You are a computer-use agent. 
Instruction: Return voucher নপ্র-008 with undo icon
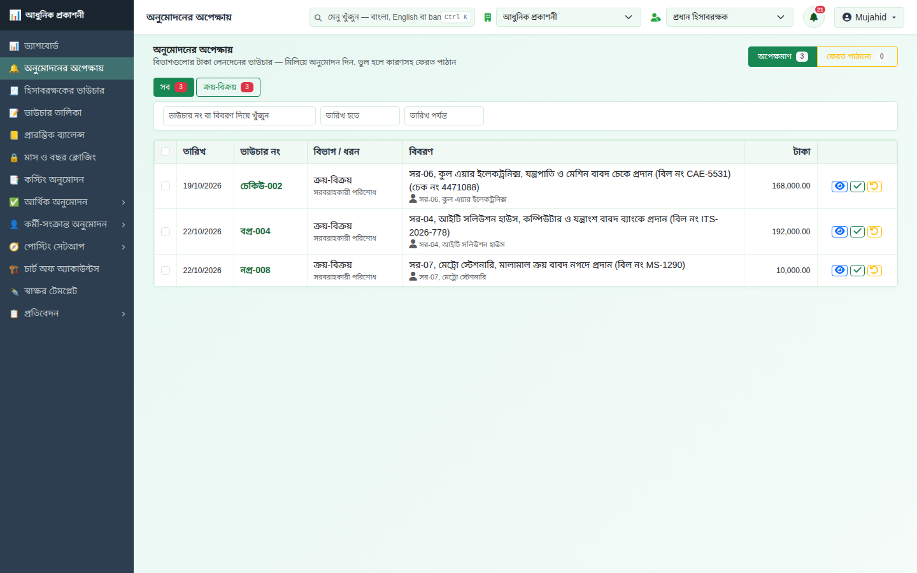(874, 271)
